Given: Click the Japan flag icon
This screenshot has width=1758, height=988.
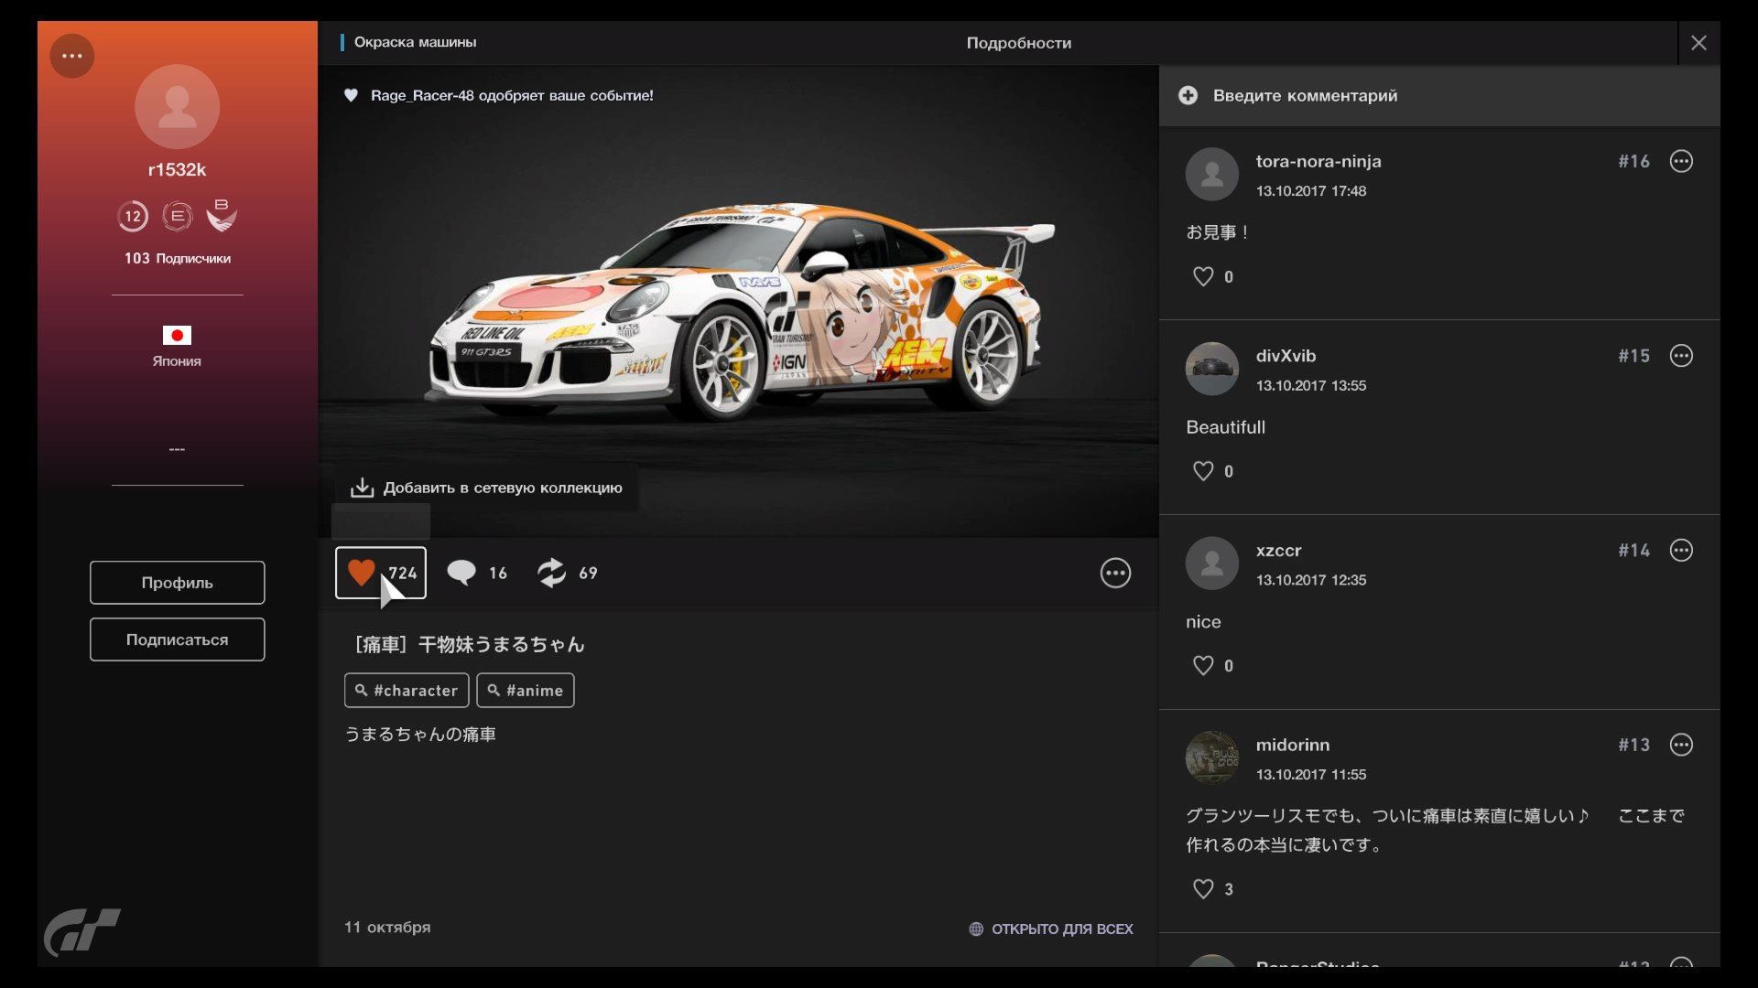Looking at the screenshot, I should pos(177,335).
